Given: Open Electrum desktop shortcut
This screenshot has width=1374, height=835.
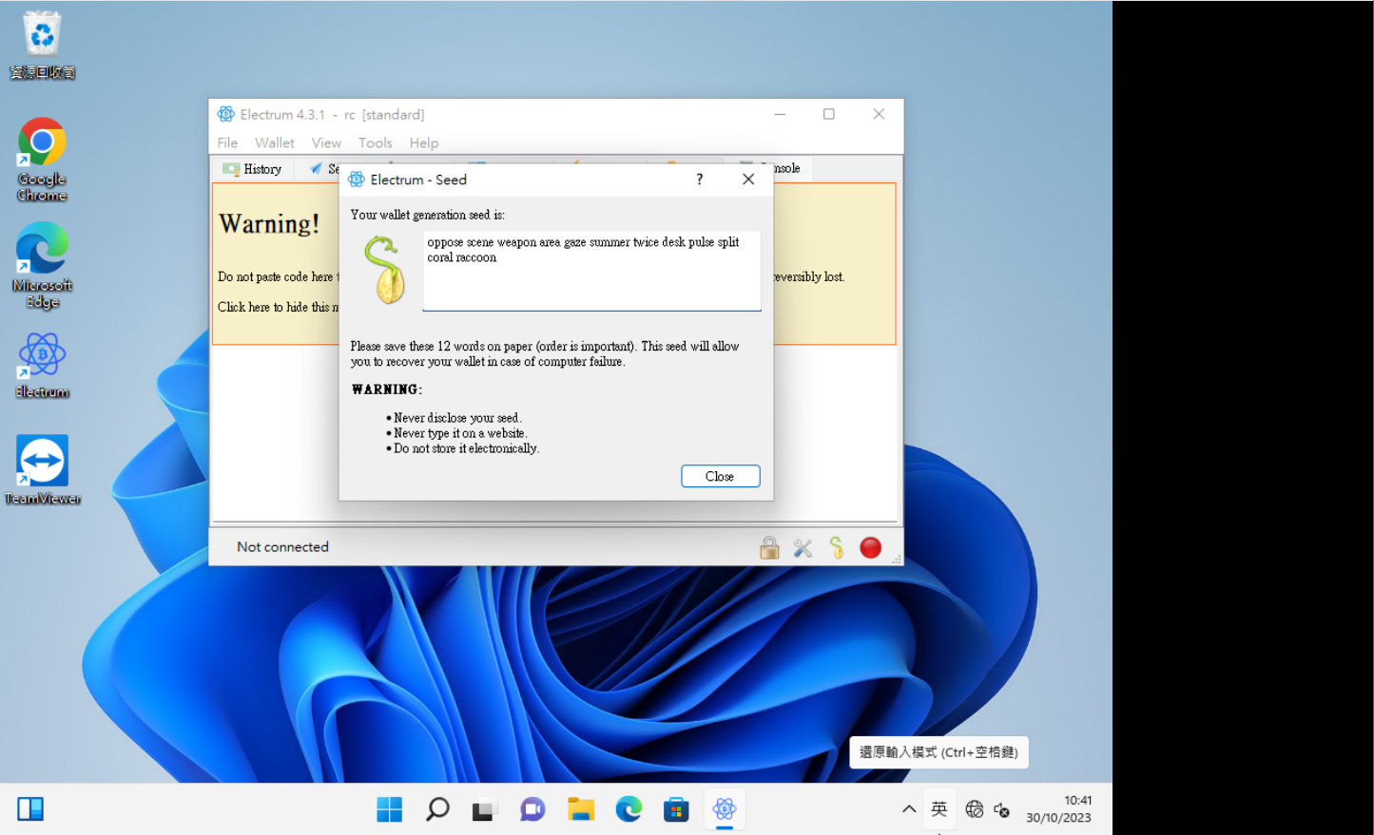Looking at the screenshot, I should coord(42,365).
